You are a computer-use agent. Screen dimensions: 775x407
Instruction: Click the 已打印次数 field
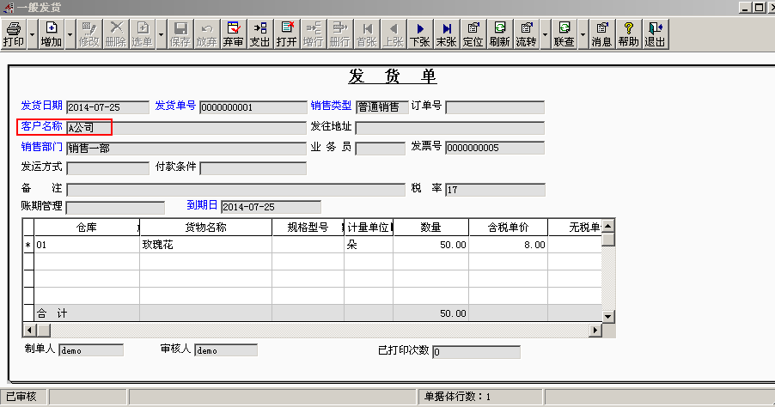point(477,352)
